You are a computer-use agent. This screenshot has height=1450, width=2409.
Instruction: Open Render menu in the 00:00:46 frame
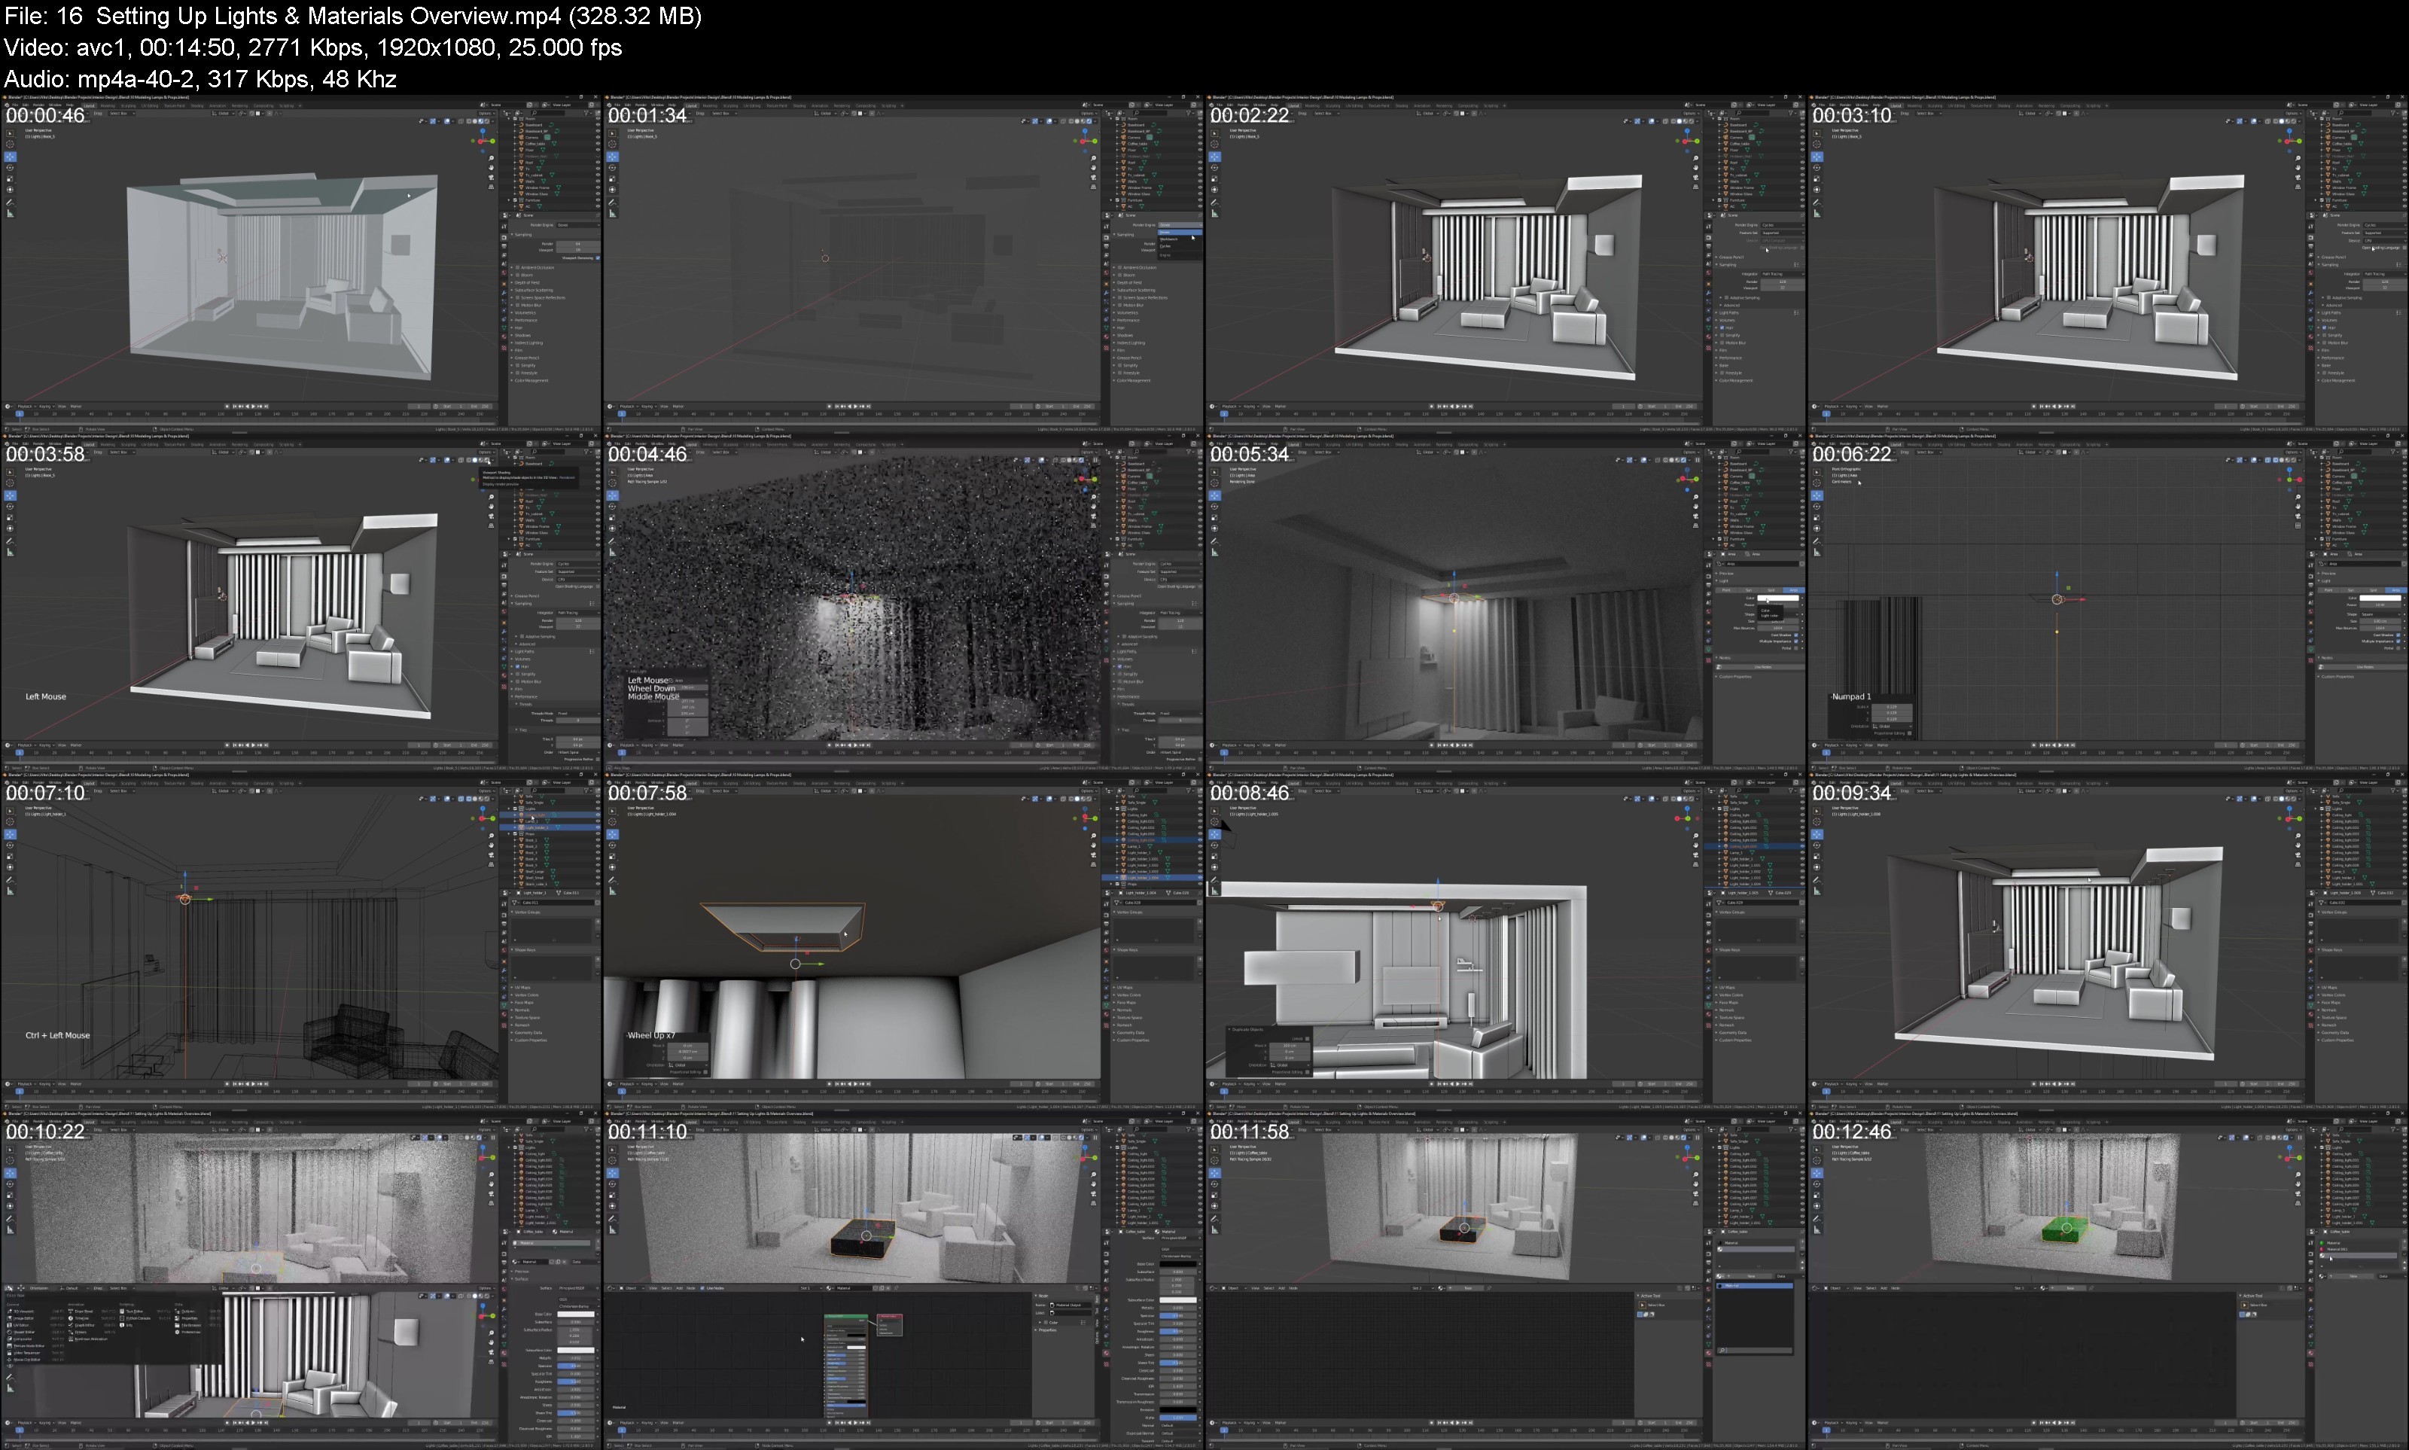(39, 105)
